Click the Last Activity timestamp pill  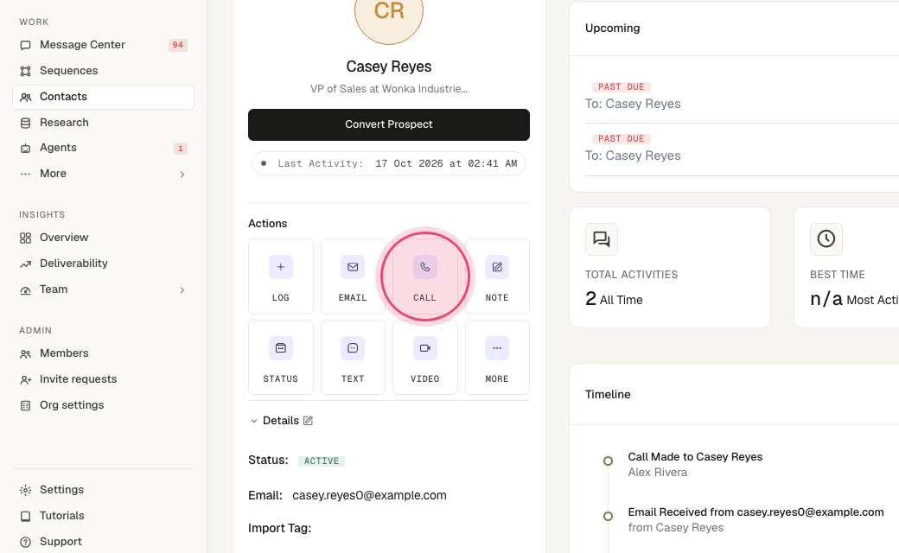pos(389,163)
